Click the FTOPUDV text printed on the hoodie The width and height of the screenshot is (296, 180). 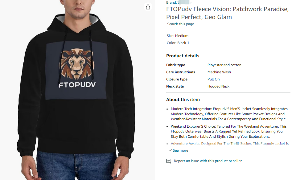tap(77, 85)
